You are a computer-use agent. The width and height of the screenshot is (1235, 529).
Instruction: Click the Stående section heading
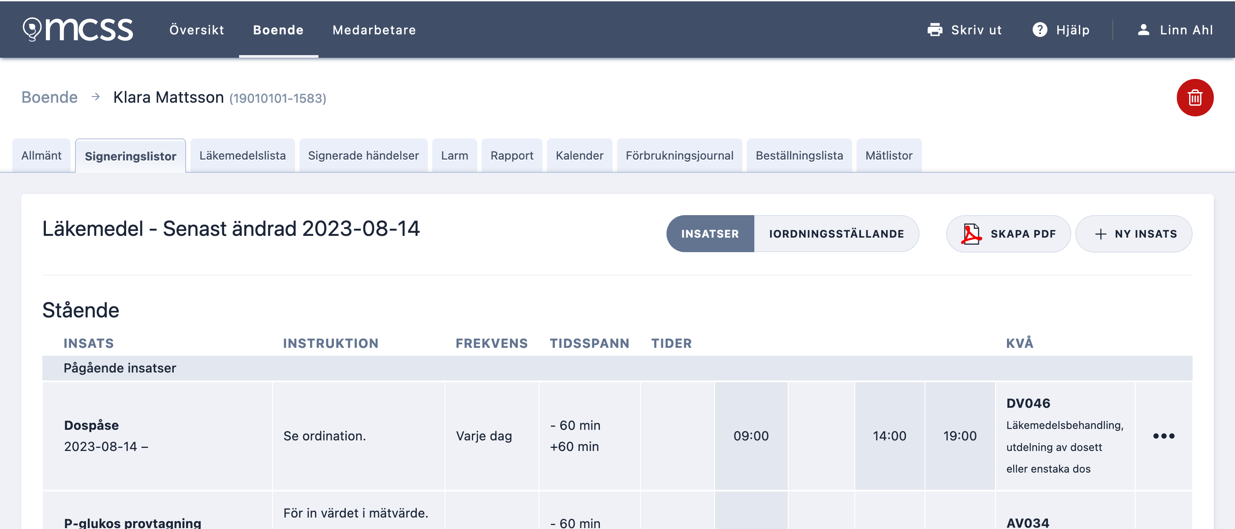[x=81, y=310]
